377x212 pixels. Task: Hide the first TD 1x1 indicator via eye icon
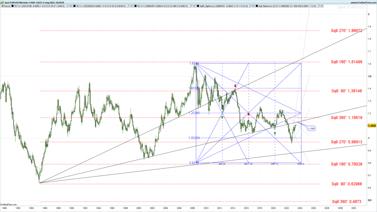pyautogui.click(x=70, y=6)
